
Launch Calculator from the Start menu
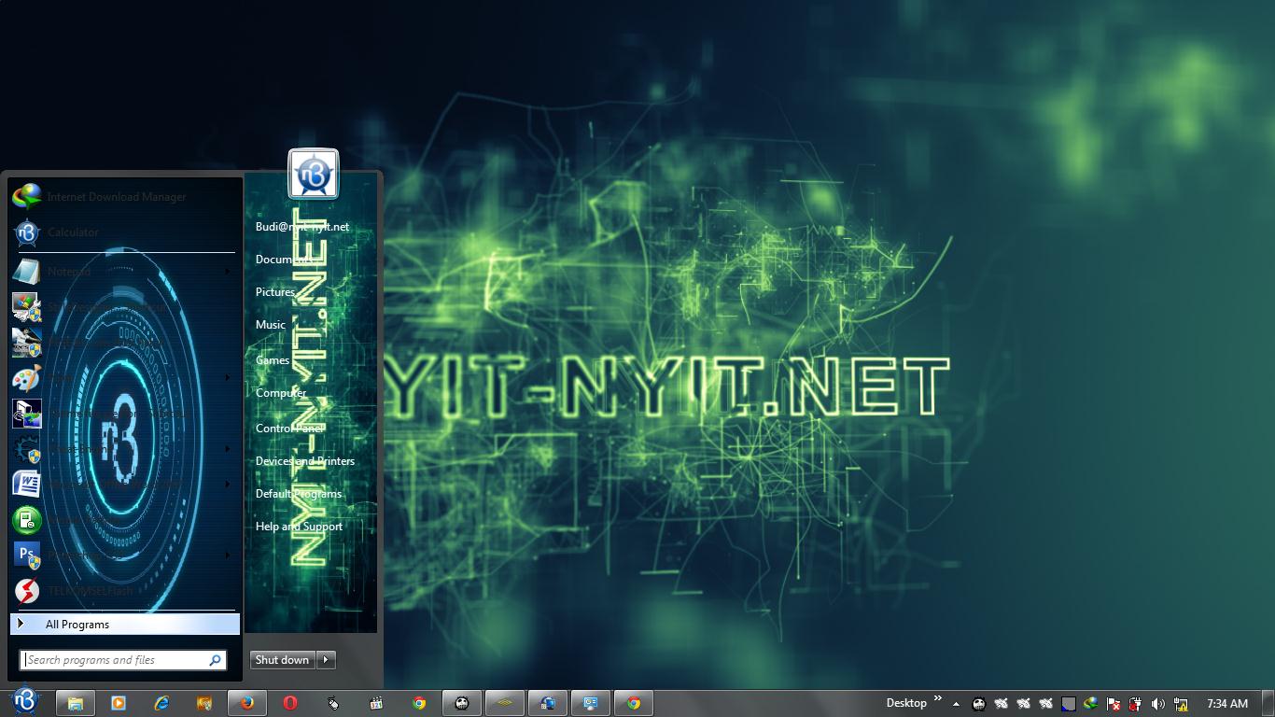pyautogui.click(x=125, y=232)
